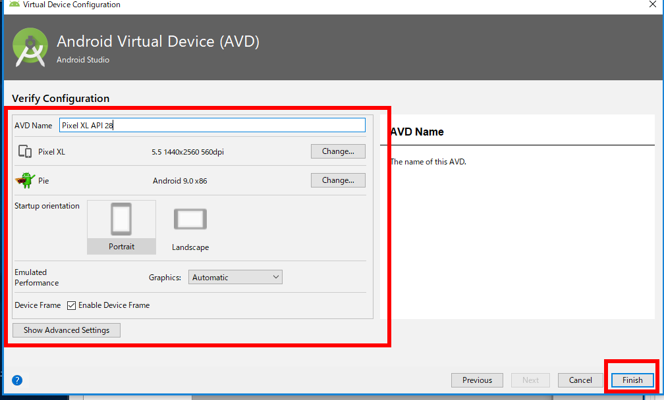Click the Android 9.0 x86 text
Image resolution: width=664 pixels, height=400 pixels.
click(180, 180)
